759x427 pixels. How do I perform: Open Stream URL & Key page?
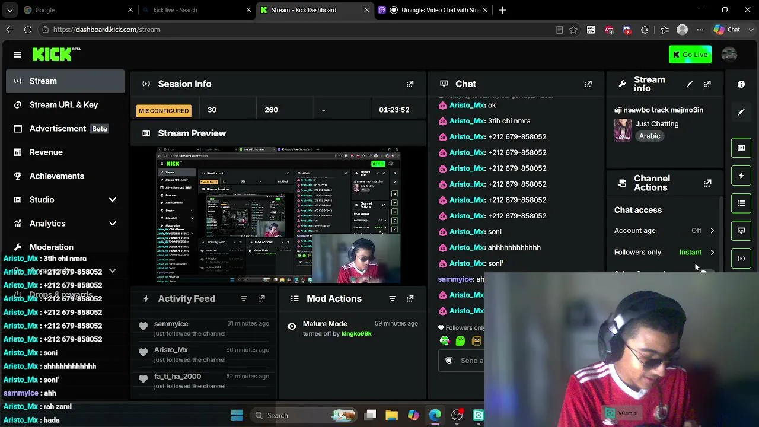pos(65,105)
